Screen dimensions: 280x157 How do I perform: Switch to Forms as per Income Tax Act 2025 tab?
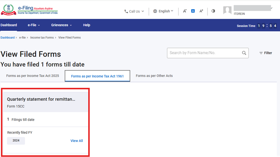pyautogui.click(x=33, y=76)
